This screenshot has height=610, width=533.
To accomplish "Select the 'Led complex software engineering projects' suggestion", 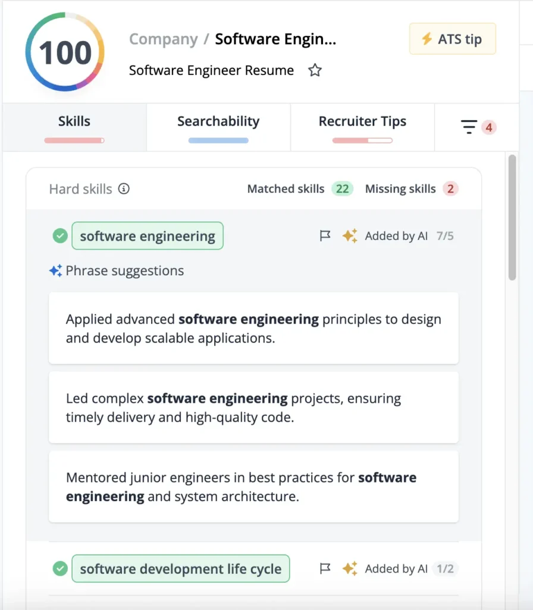I will pyautogui.click(x=253, y=407).
